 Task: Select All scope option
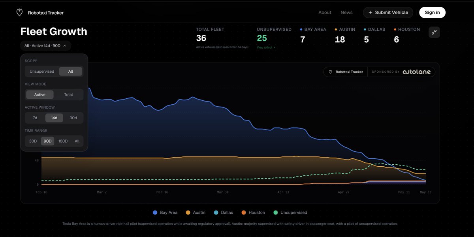pos(71,71)
